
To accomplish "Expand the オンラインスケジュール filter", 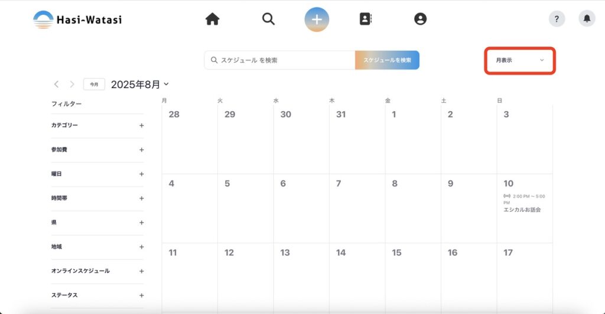I will pyautogui.click(x=141, y=271).
